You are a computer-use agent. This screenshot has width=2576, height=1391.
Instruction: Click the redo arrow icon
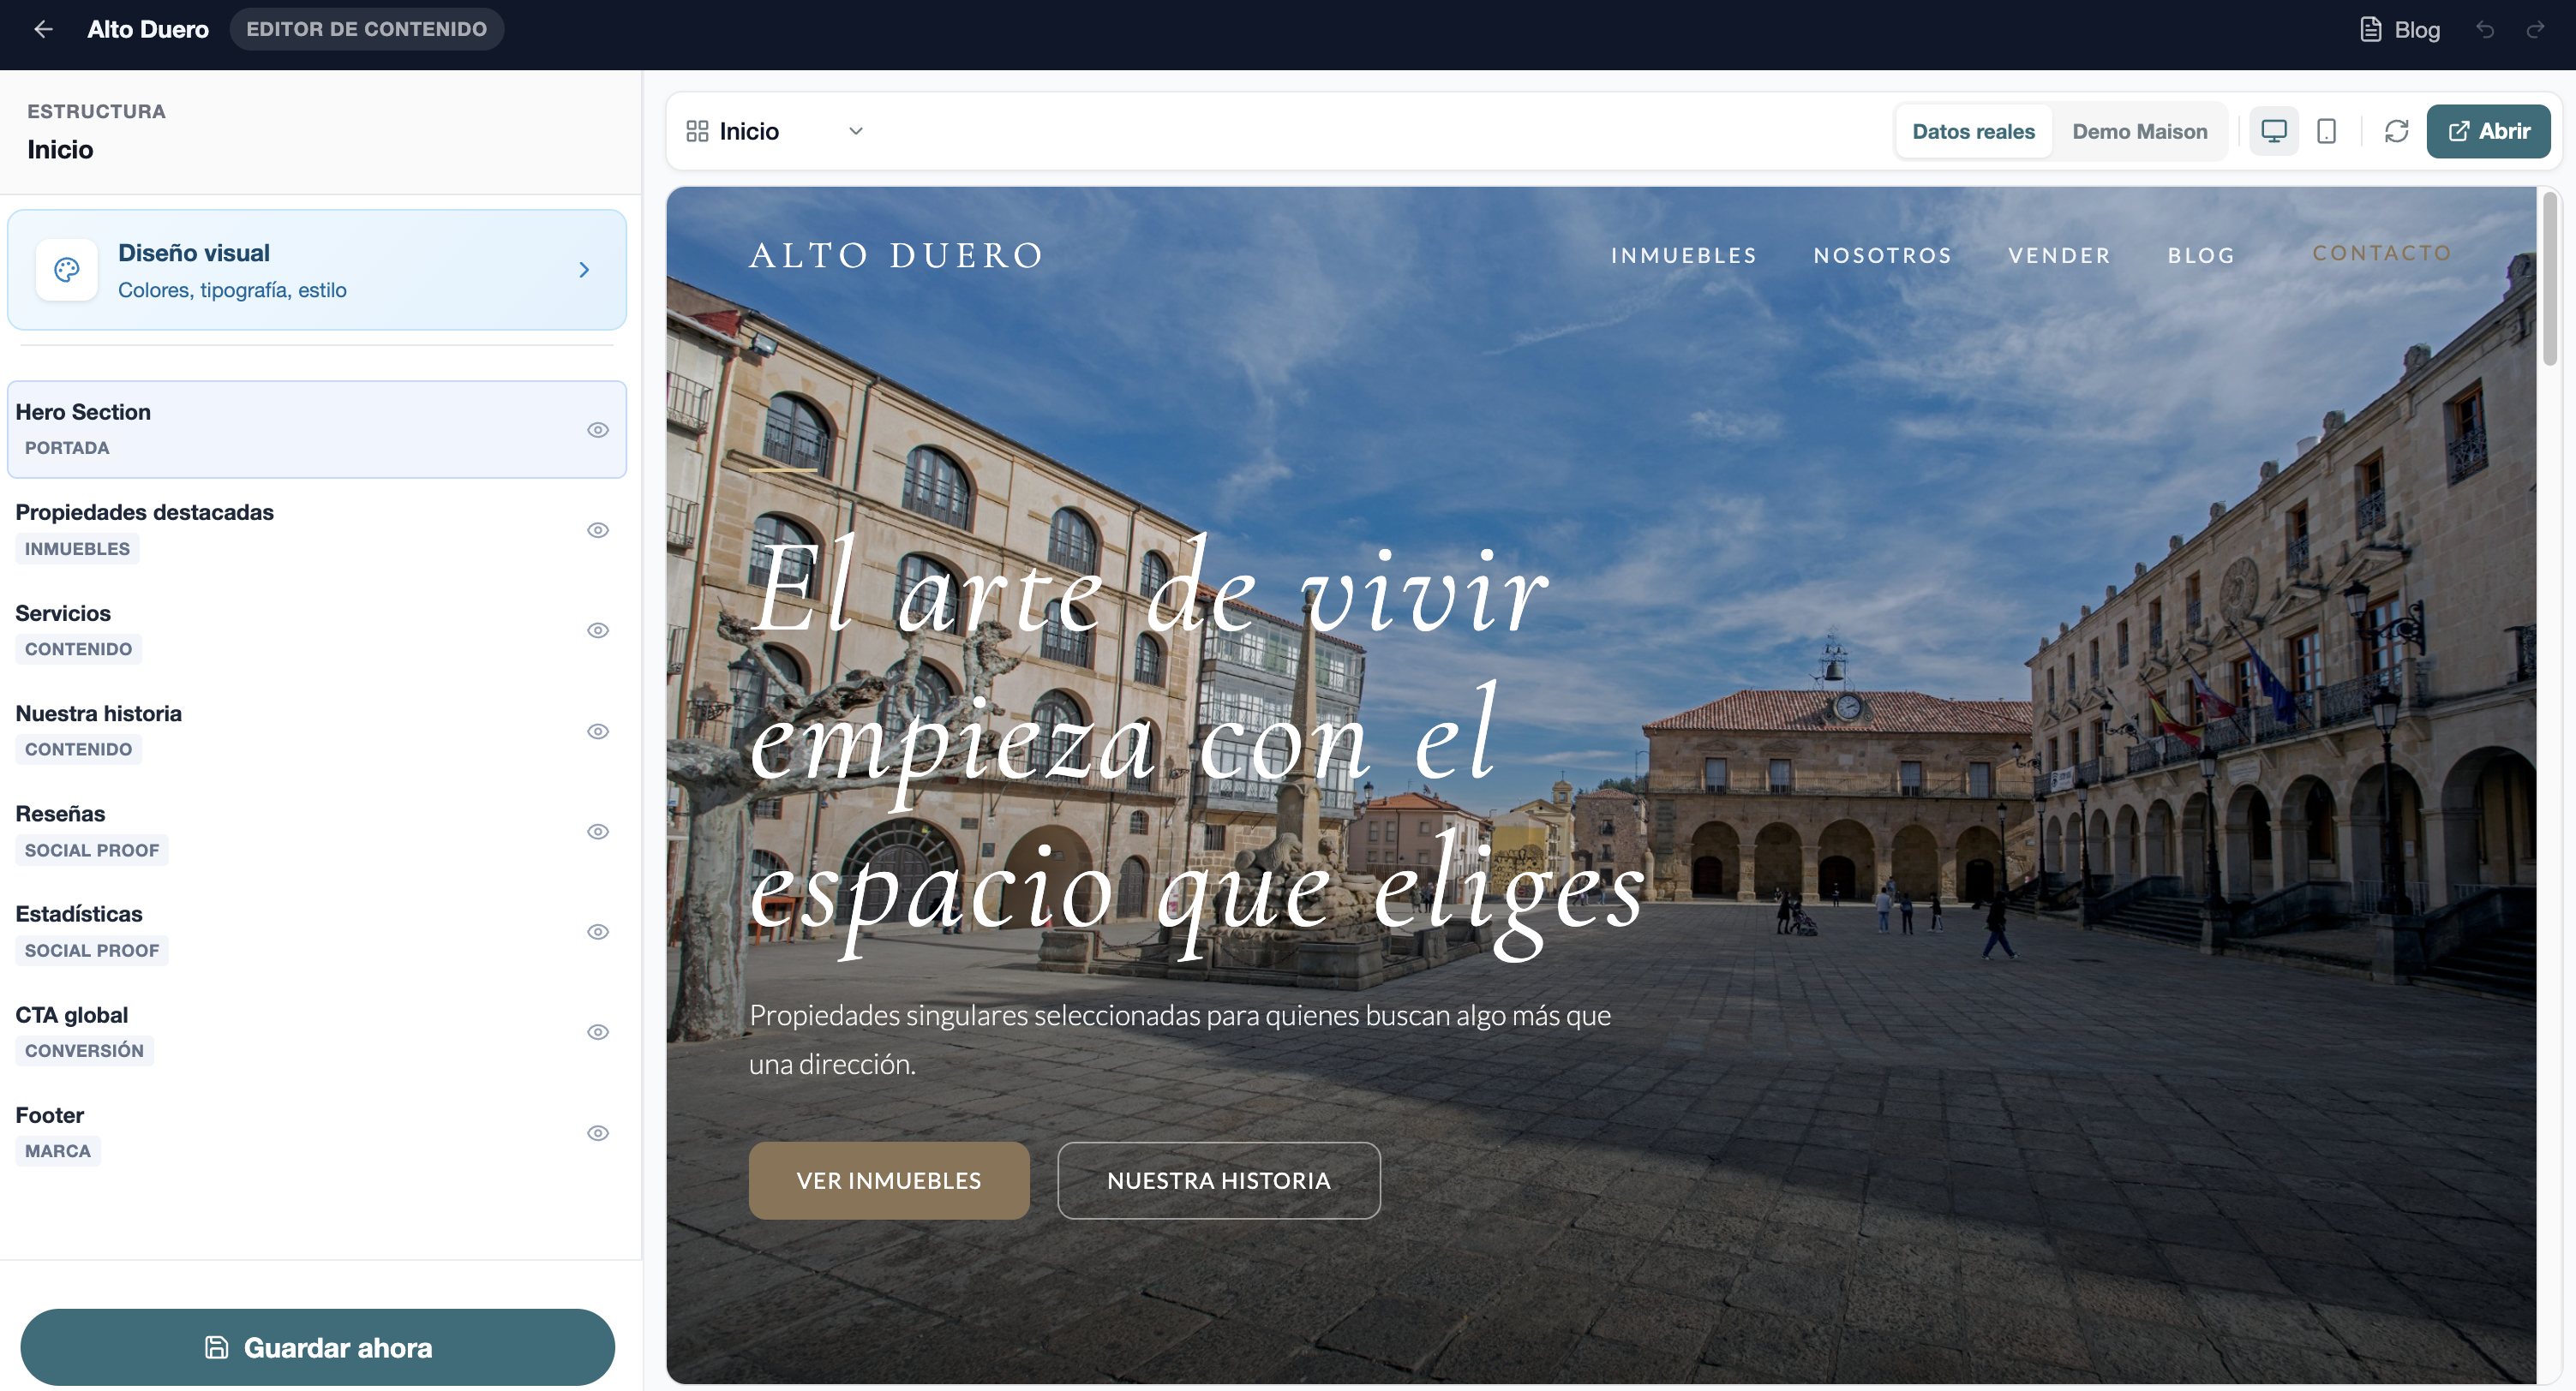[x=2535, y=30]
